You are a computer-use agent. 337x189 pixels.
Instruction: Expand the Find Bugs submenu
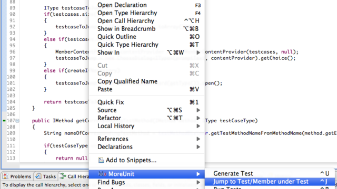147,182
